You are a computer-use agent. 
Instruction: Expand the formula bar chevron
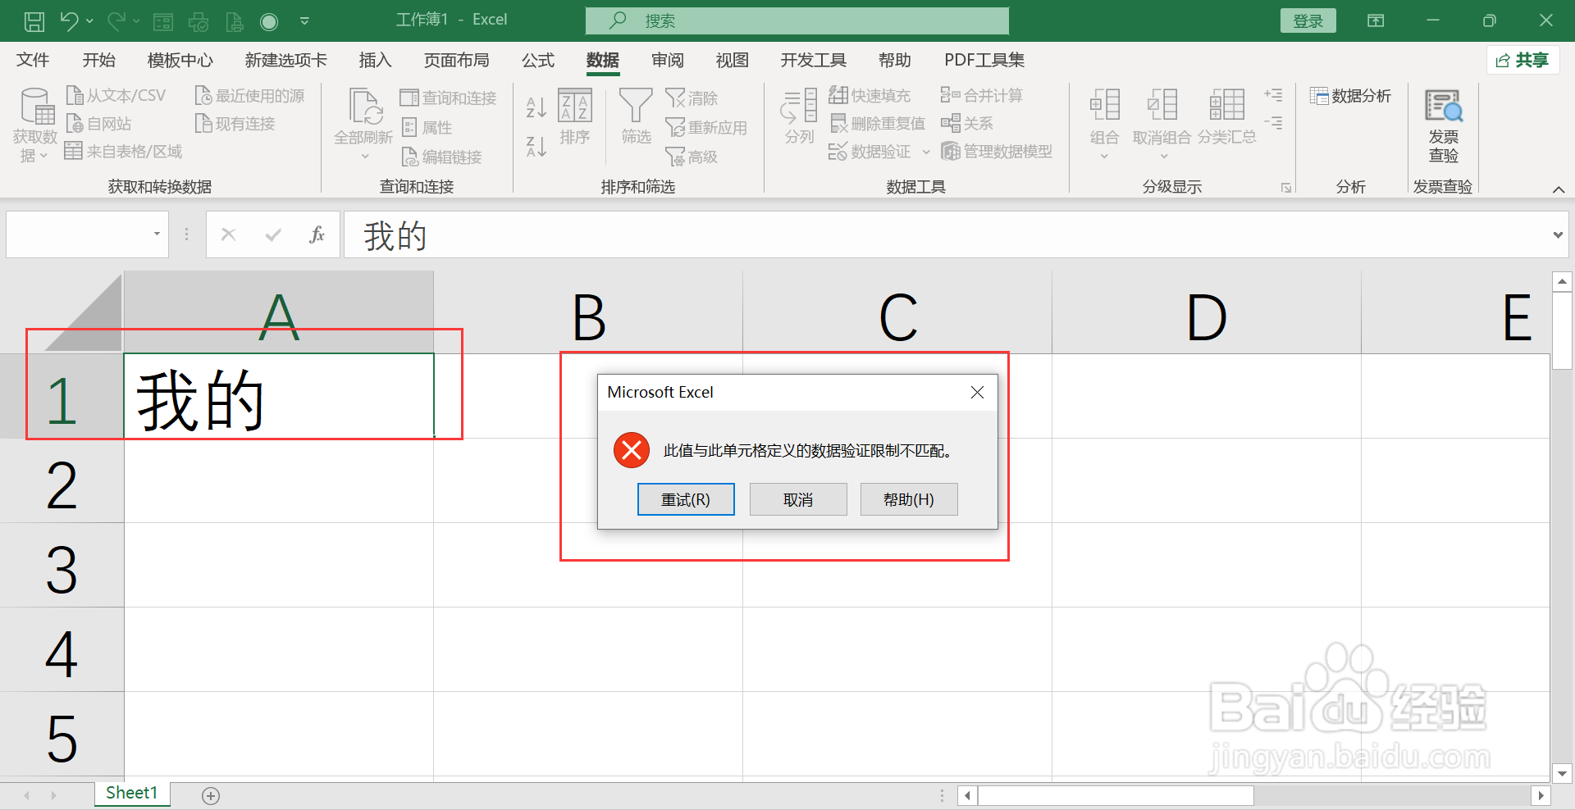point(1558,235)
